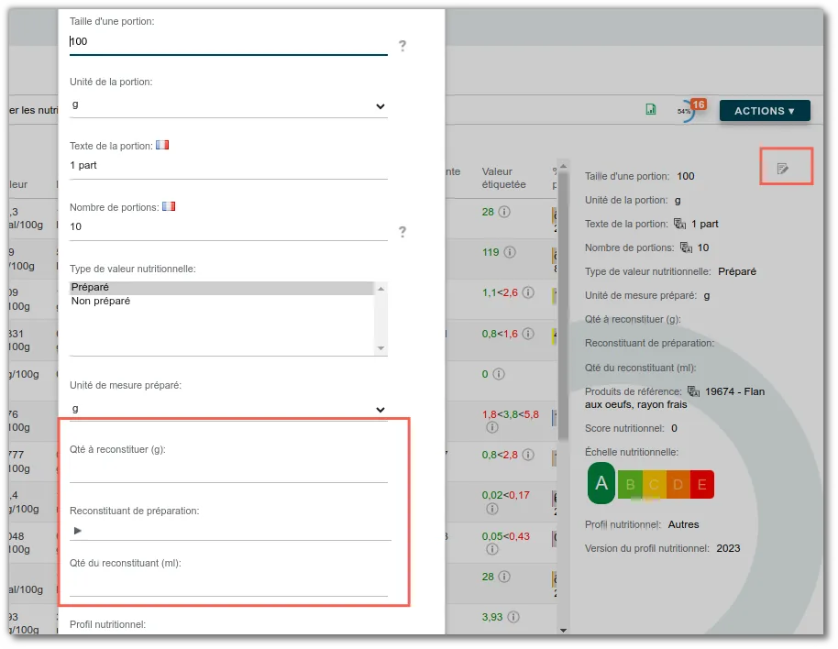Show info for the 0 labeled value
Image resolution: width=838 pixels, height=649 pixels.
(x=499, y=374)
